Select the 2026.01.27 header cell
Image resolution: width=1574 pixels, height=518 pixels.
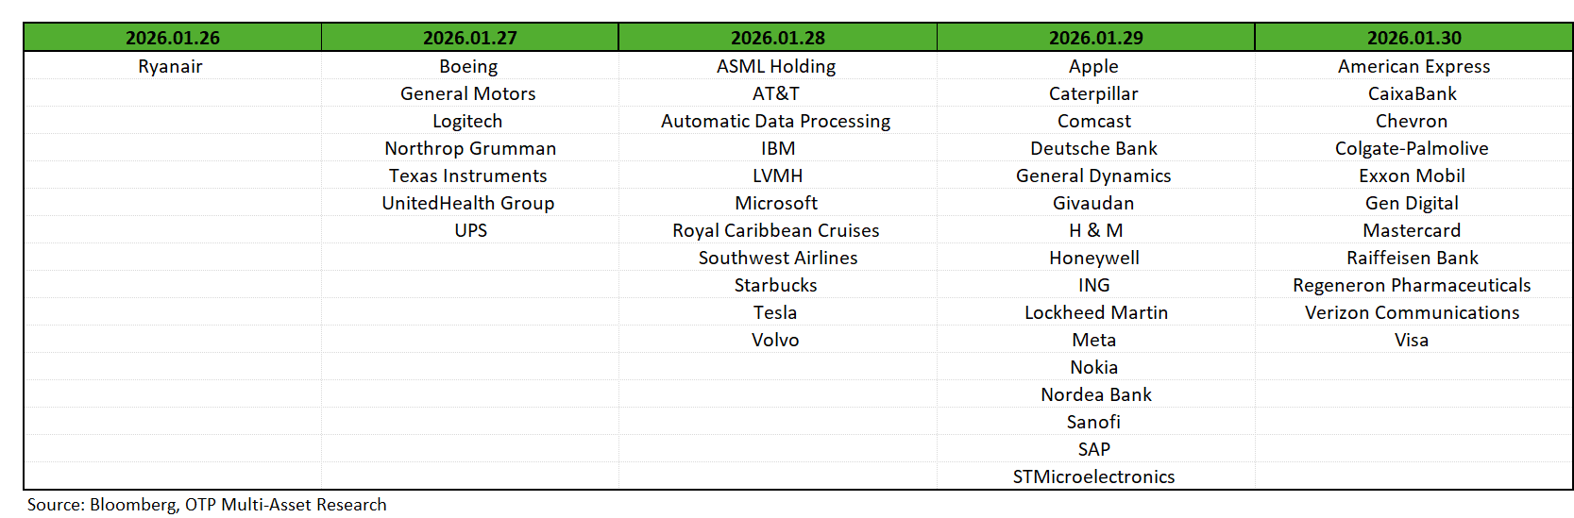[x=470, y=38]
